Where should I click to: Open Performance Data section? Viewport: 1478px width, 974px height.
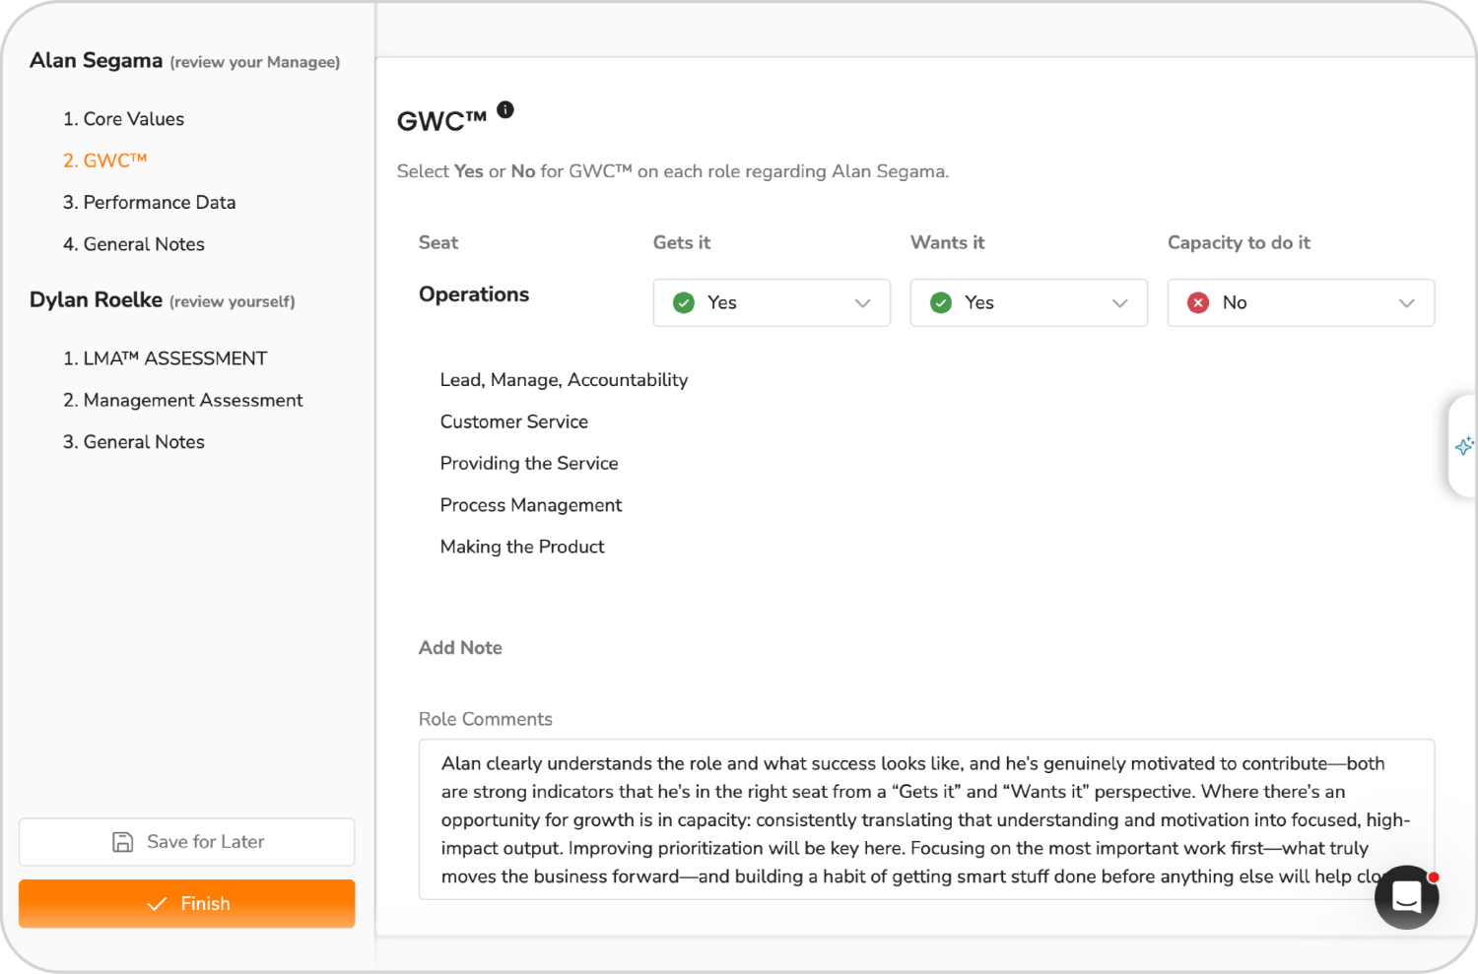[149, 203]
